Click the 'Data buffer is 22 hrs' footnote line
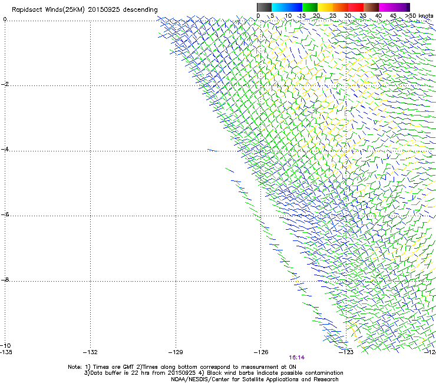 pos(213,373)
